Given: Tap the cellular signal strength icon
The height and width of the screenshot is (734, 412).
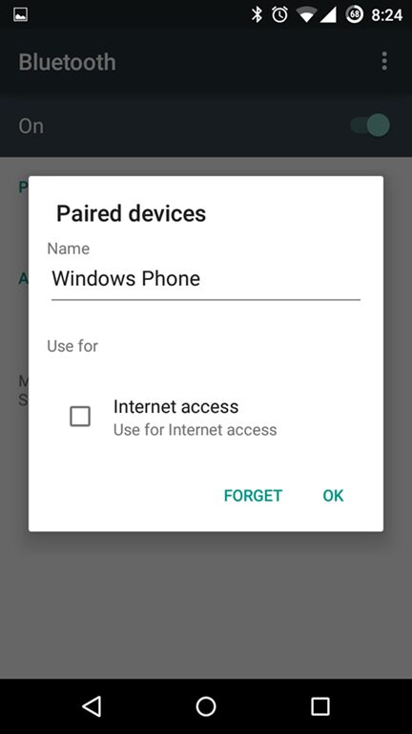Looking at the screenshot, I should [328, 15].
